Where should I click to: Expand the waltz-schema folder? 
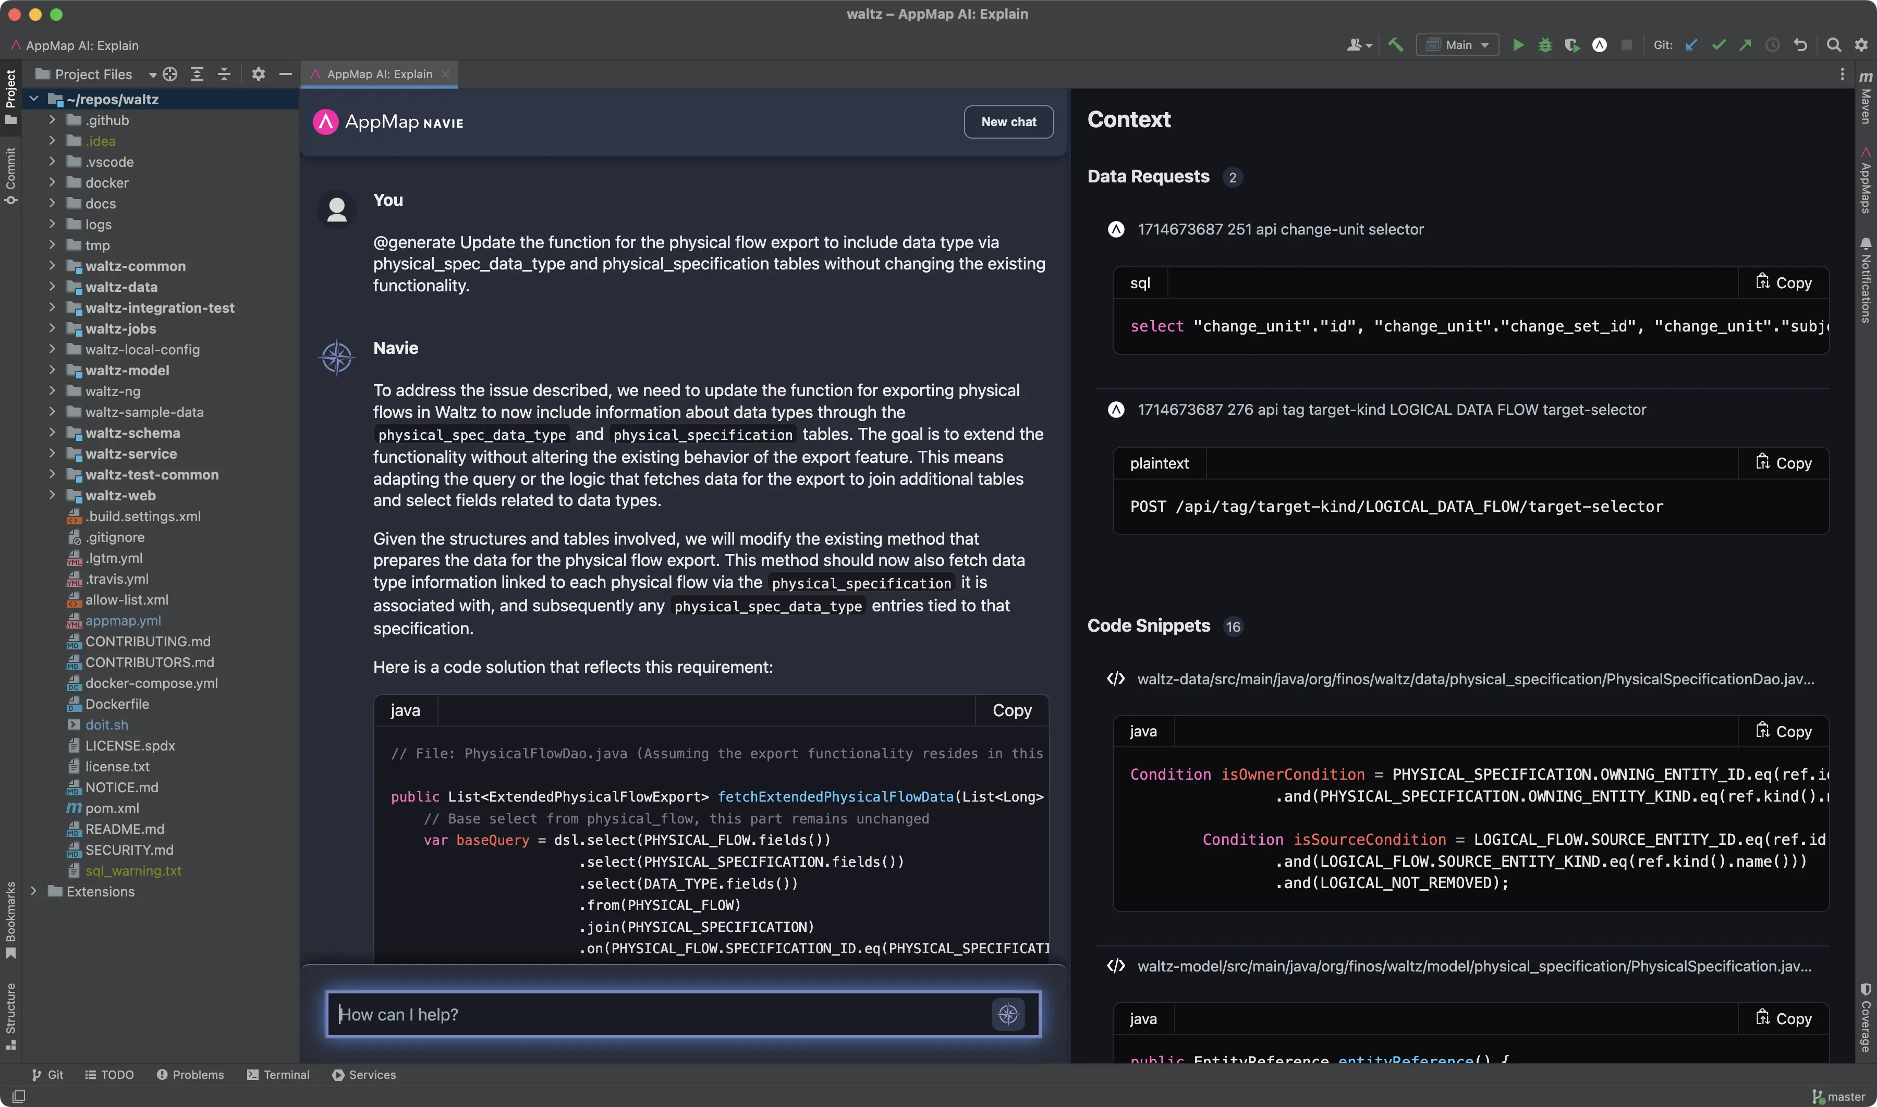click(x=52, y=433)
